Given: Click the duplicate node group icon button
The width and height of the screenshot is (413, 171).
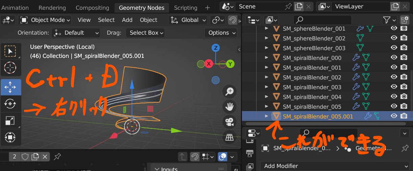Looking at the screenshot, I should [x=35, y=157].
